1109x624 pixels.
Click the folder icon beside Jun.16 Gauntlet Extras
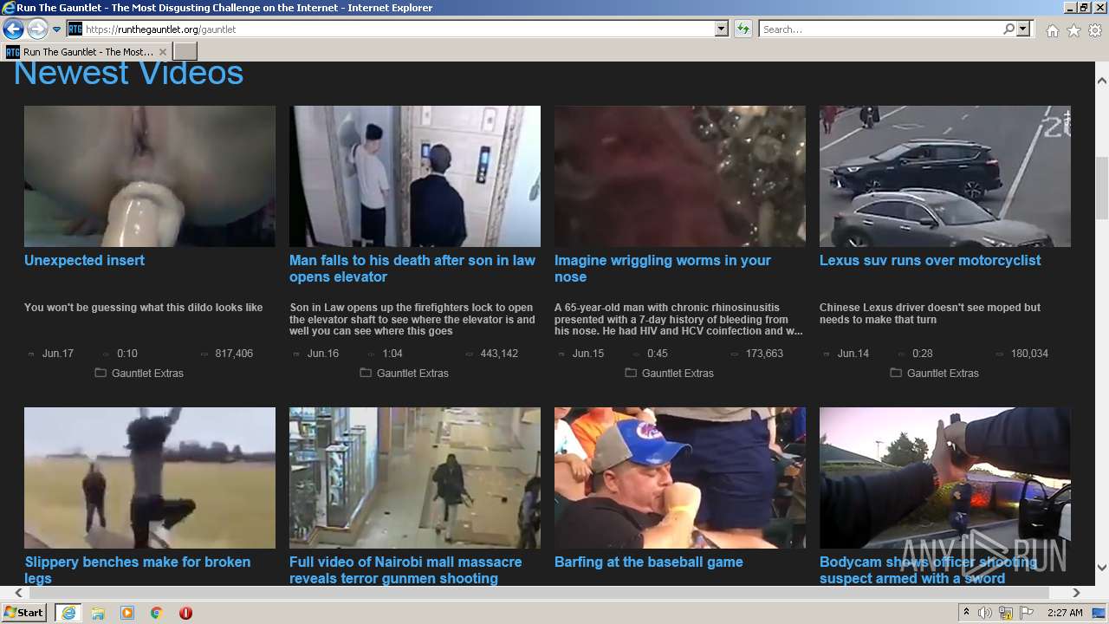coord(366,373)
